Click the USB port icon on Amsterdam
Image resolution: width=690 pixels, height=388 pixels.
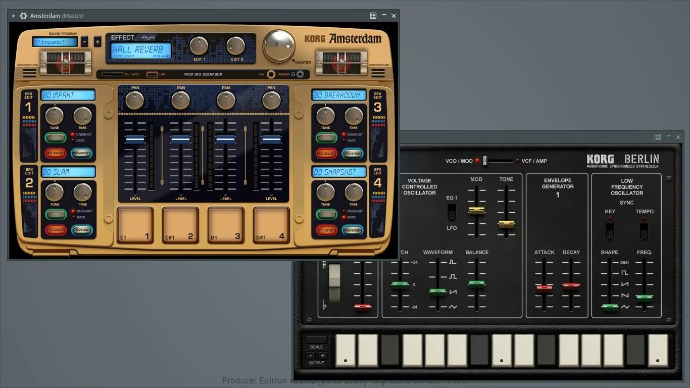(x=152, y=74)
